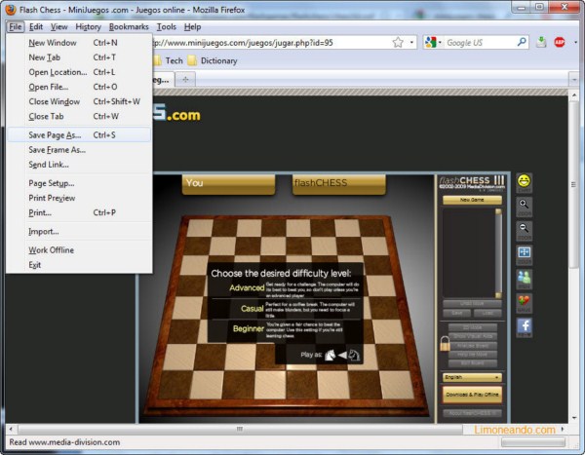585x455 pixels.
Task: Choose Exit from File menu
Action: click(79, 265)
